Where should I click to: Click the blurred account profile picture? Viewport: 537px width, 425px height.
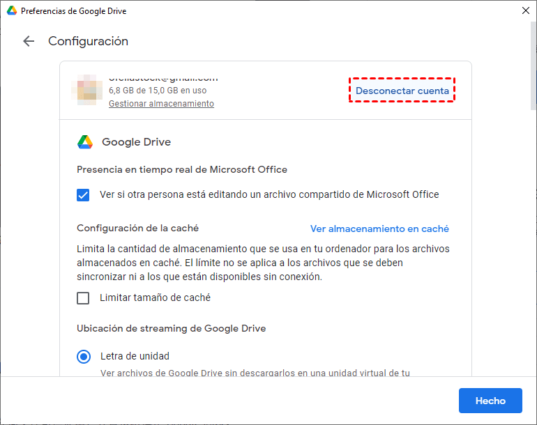[86, 90]
